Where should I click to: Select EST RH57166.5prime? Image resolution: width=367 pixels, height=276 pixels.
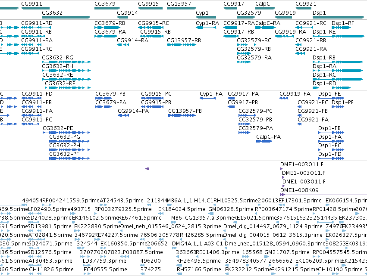click(x=179, y=274)
